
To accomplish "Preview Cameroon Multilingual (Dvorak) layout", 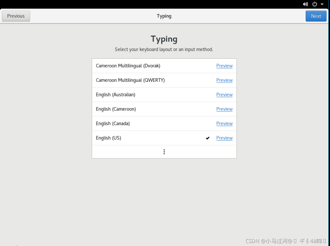I will click(x=224, y=66).
